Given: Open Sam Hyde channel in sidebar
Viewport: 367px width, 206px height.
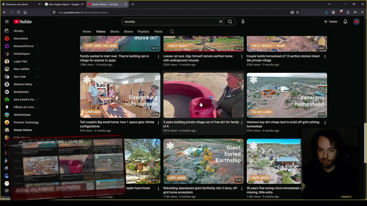Looking at the screenshot, I should [x=20, y=77].
